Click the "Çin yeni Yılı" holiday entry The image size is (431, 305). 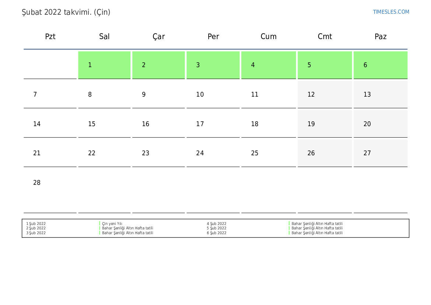point(112,223)
